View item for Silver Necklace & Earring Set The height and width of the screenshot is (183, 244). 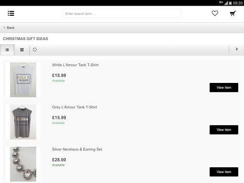pyautogui.click(x=224, y=172)
